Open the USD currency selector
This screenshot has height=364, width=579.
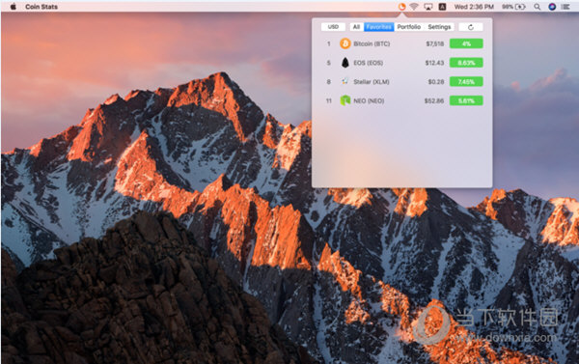[333, 27]
